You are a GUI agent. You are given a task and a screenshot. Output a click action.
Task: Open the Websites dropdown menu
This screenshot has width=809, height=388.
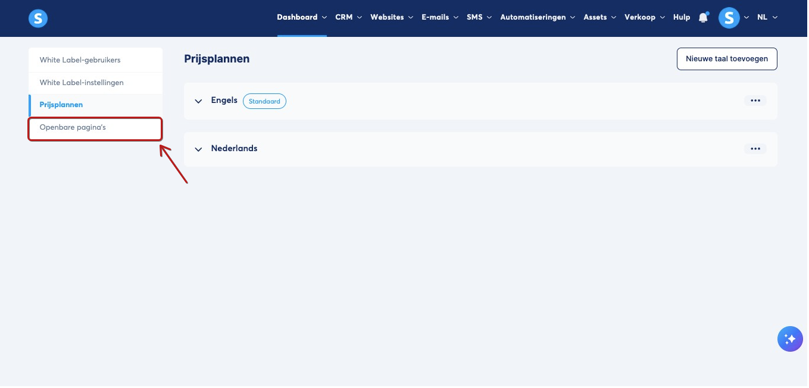[x=391, y=17]
